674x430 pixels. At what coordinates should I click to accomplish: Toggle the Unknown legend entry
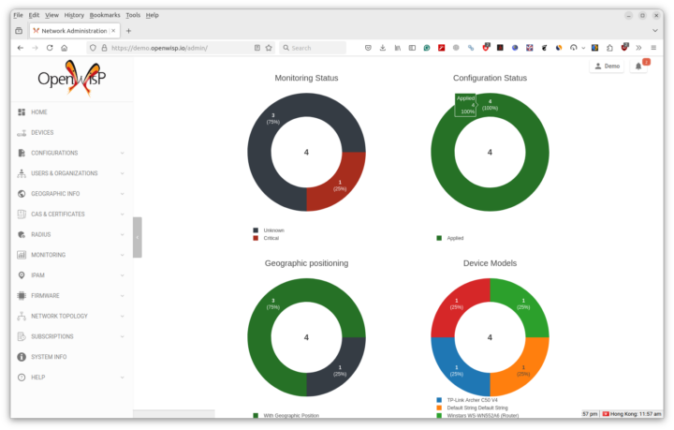272,230
